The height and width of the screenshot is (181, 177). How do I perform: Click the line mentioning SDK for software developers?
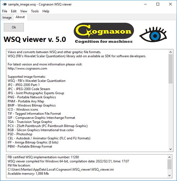point(77,56)
